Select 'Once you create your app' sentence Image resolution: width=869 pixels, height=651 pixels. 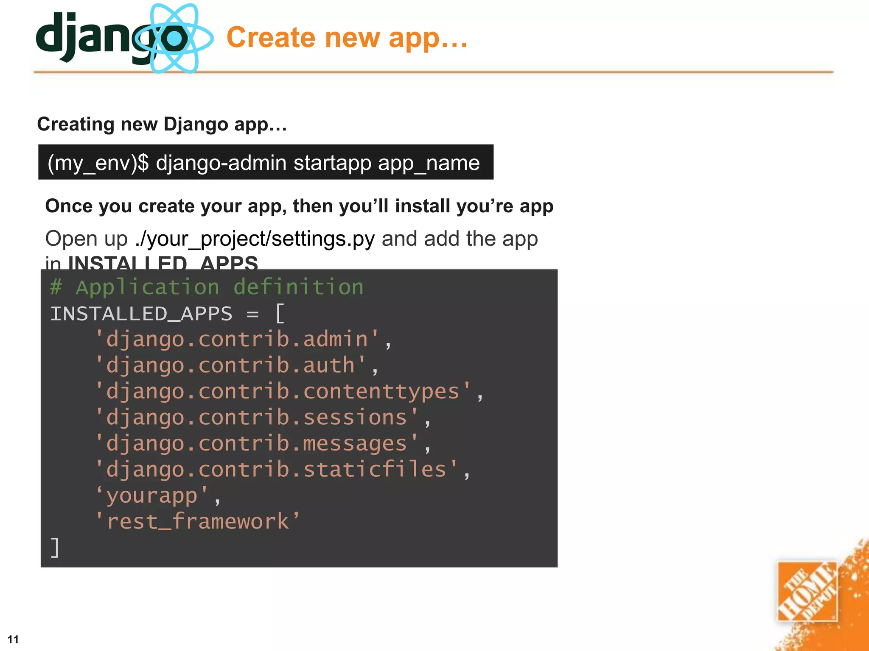point(299,206)
